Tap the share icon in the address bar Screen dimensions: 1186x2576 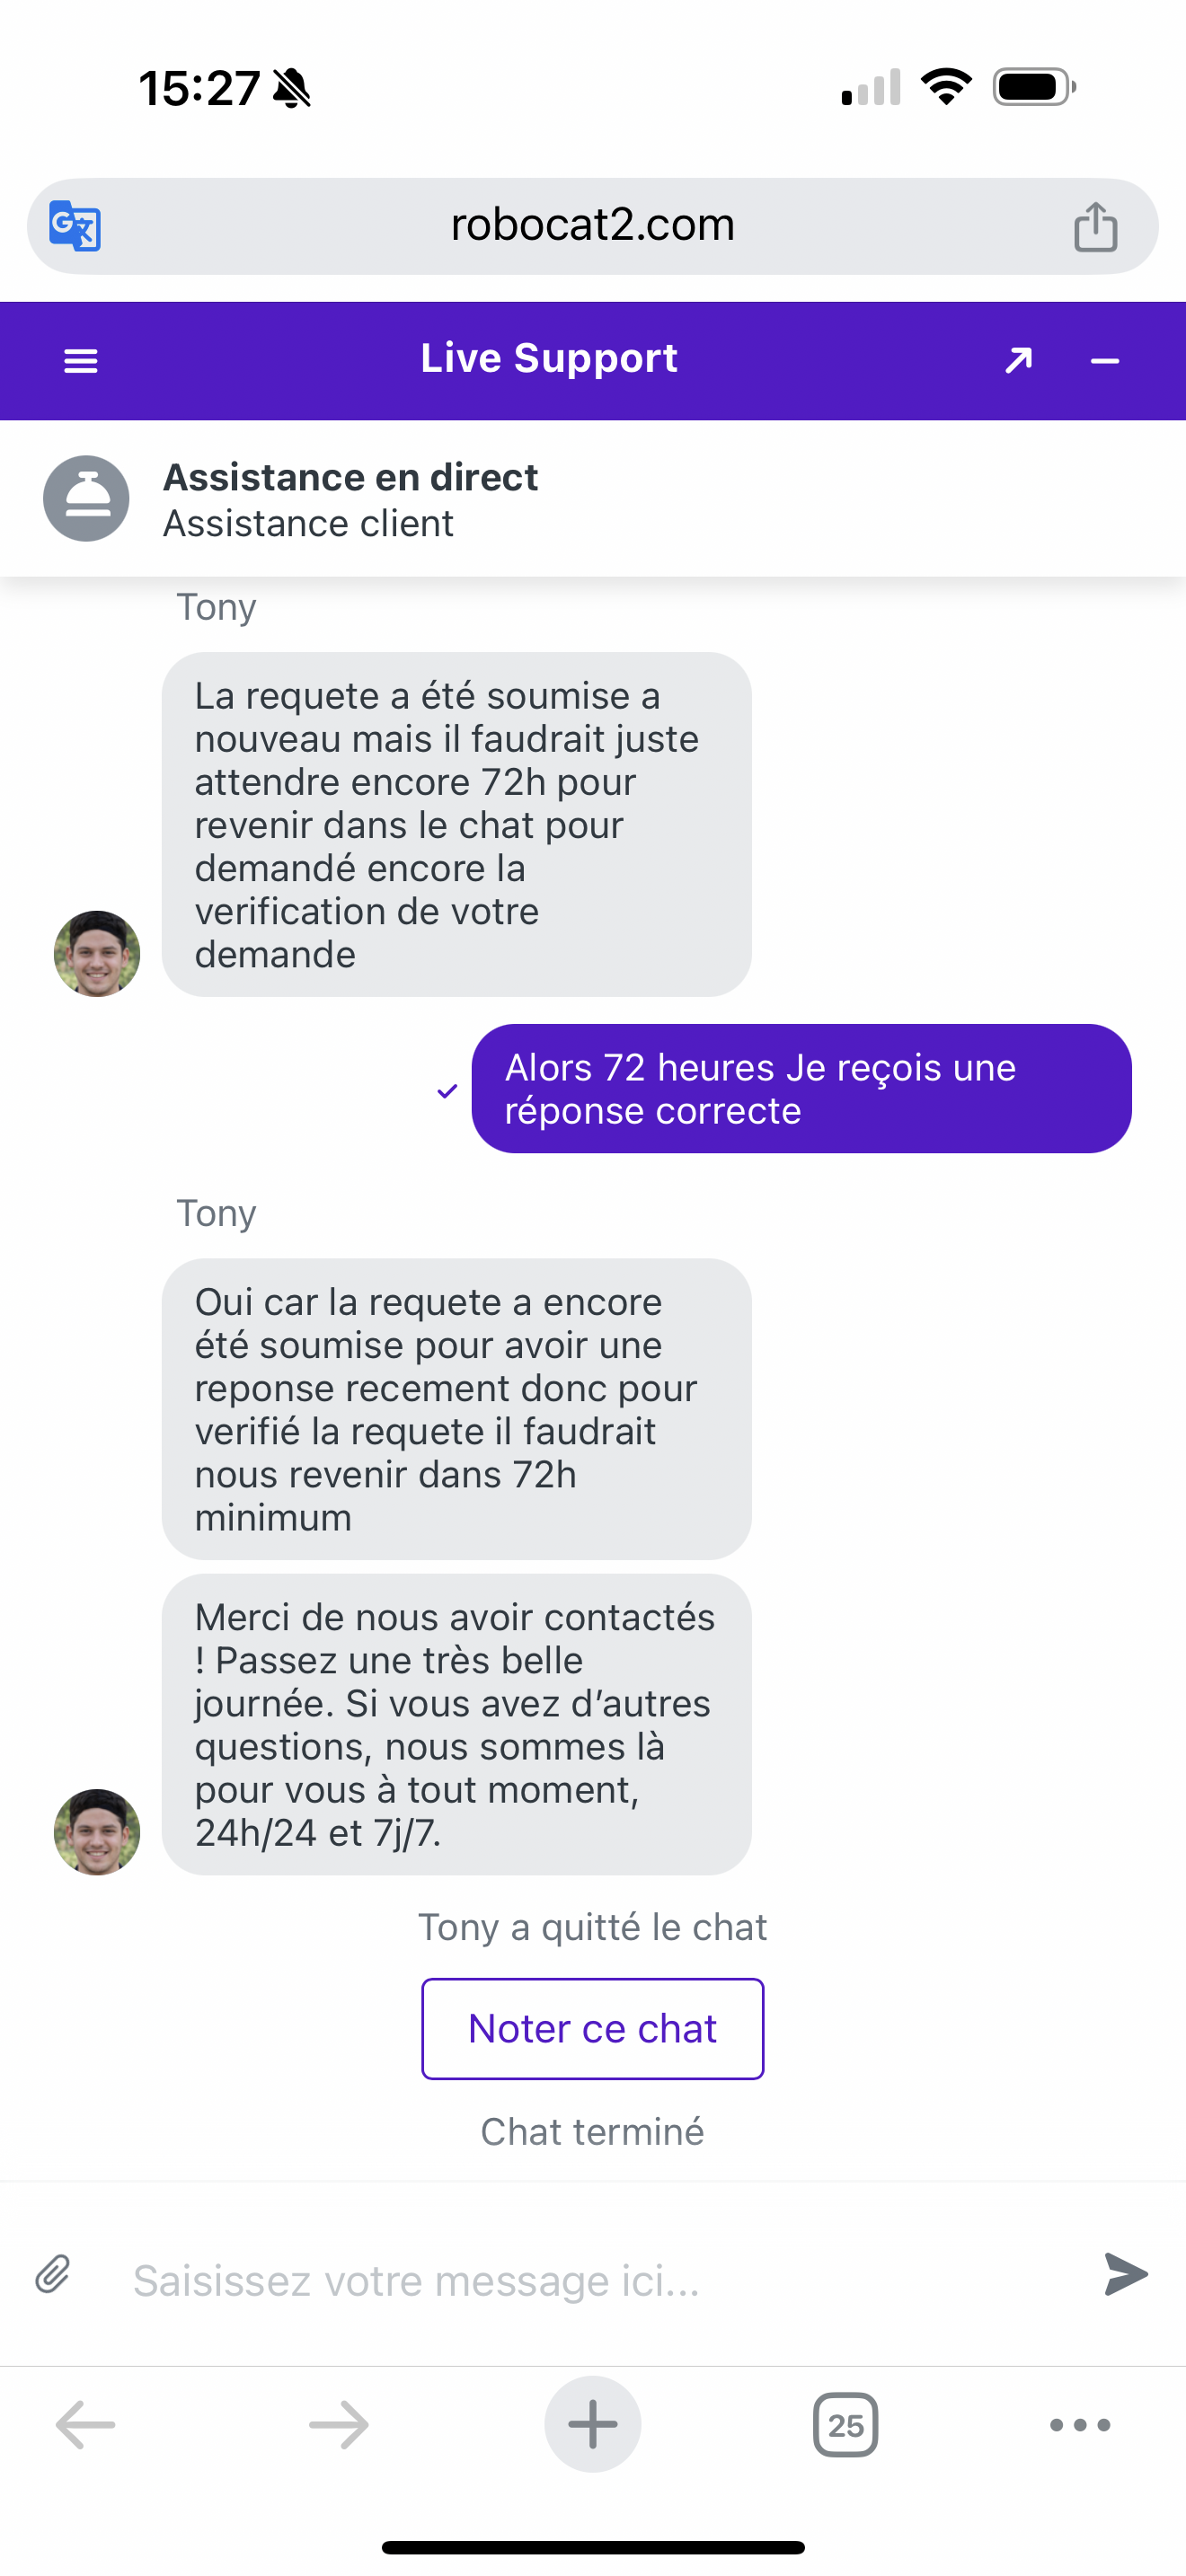[x=1095, y=226]
